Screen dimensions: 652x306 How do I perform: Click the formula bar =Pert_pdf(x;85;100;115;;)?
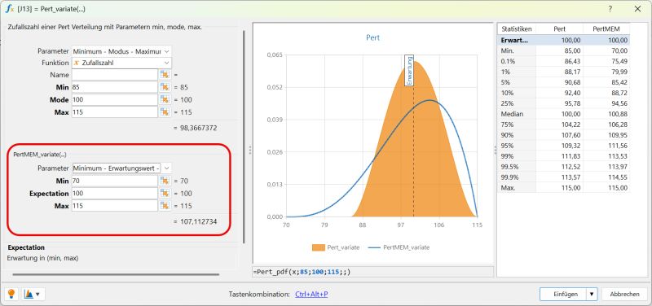pos(373,272)
